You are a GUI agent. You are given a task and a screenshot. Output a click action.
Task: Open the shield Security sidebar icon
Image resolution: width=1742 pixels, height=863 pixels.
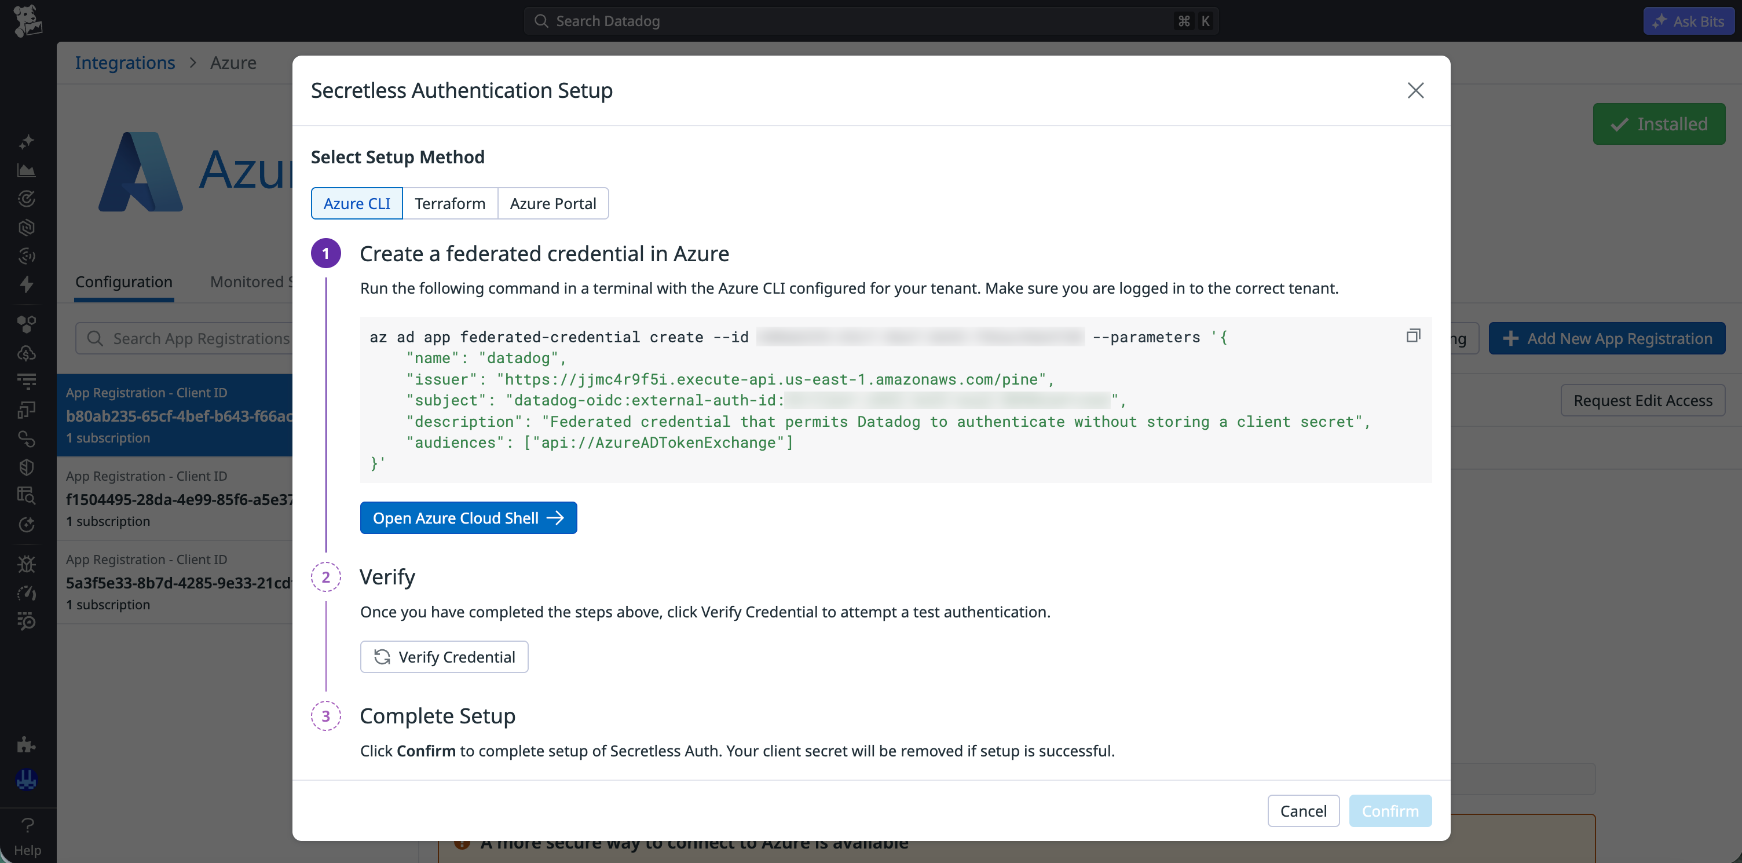(x=27, y=467)
